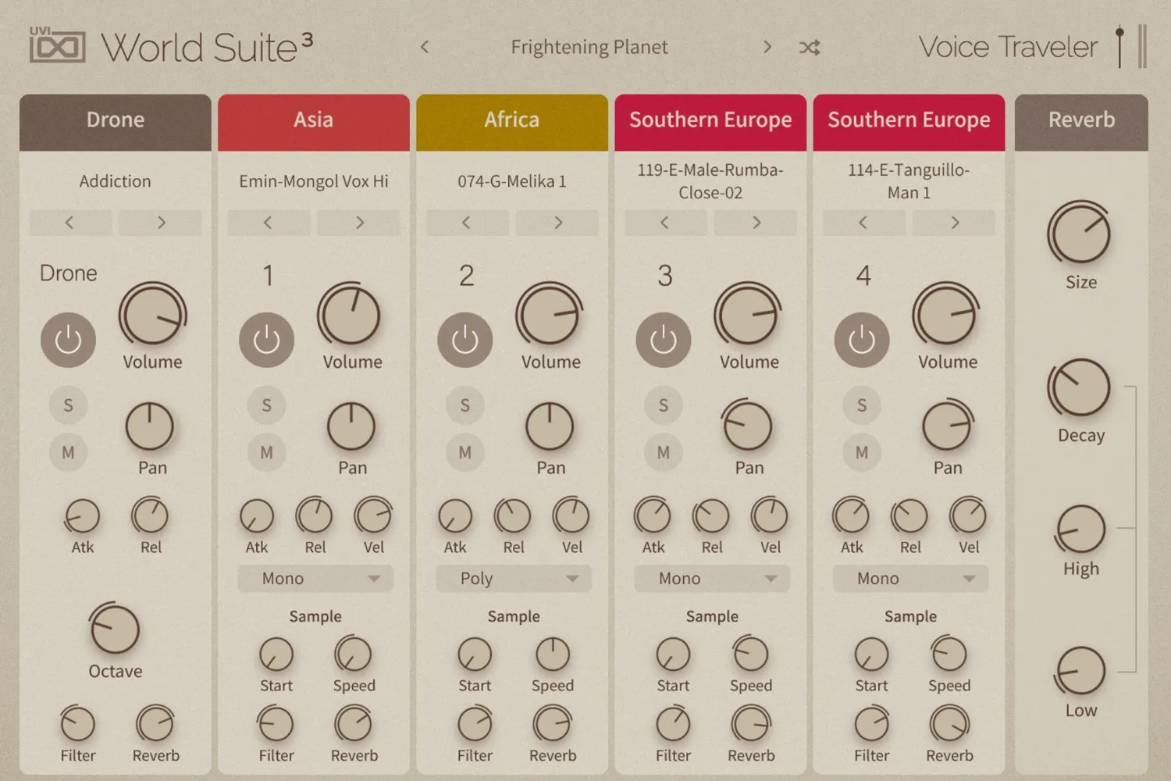This screenshot has width=1171, height=781.
Task: Go to the next preset after Frightening Planet
Action: 767,47
